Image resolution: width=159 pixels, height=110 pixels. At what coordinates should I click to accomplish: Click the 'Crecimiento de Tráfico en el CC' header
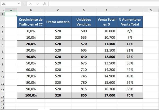[x=31, y=22]
